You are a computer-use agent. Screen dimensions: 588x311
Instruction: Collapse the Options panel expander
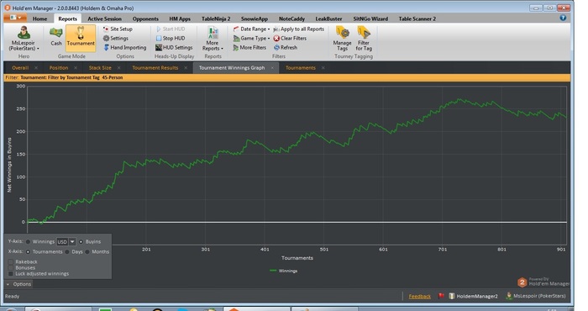(8, 284)
